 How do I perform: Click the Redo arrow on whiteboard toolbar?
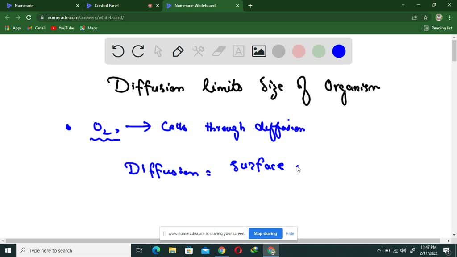[137, 51]
